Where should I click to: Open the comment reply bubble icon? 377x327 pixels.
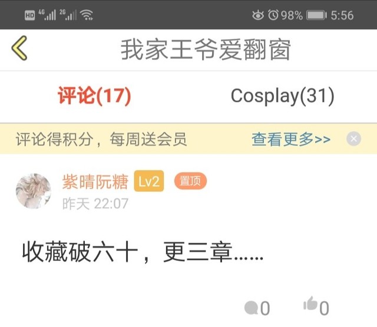click(251, 308)
